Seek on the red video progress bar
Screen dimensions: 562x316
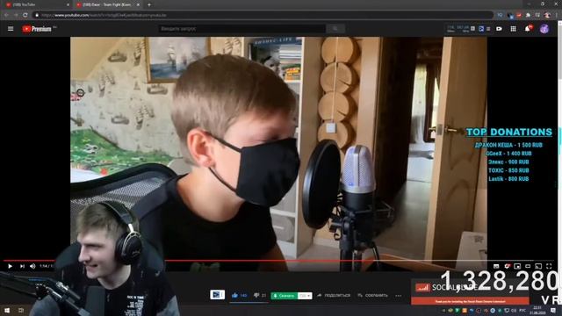click(279, 261)
